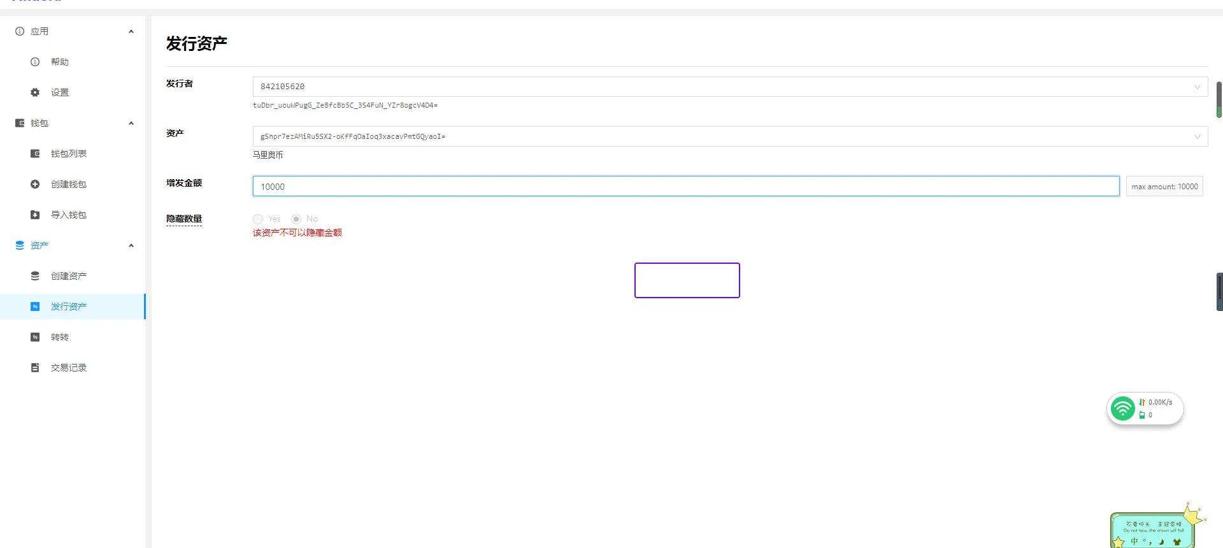Click into the 增发金额 input field

(x=685, y=187)
